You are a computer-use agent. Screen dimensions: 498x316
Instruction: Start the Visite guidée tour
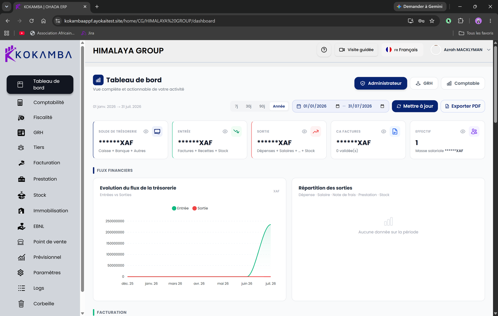[356, 50]
